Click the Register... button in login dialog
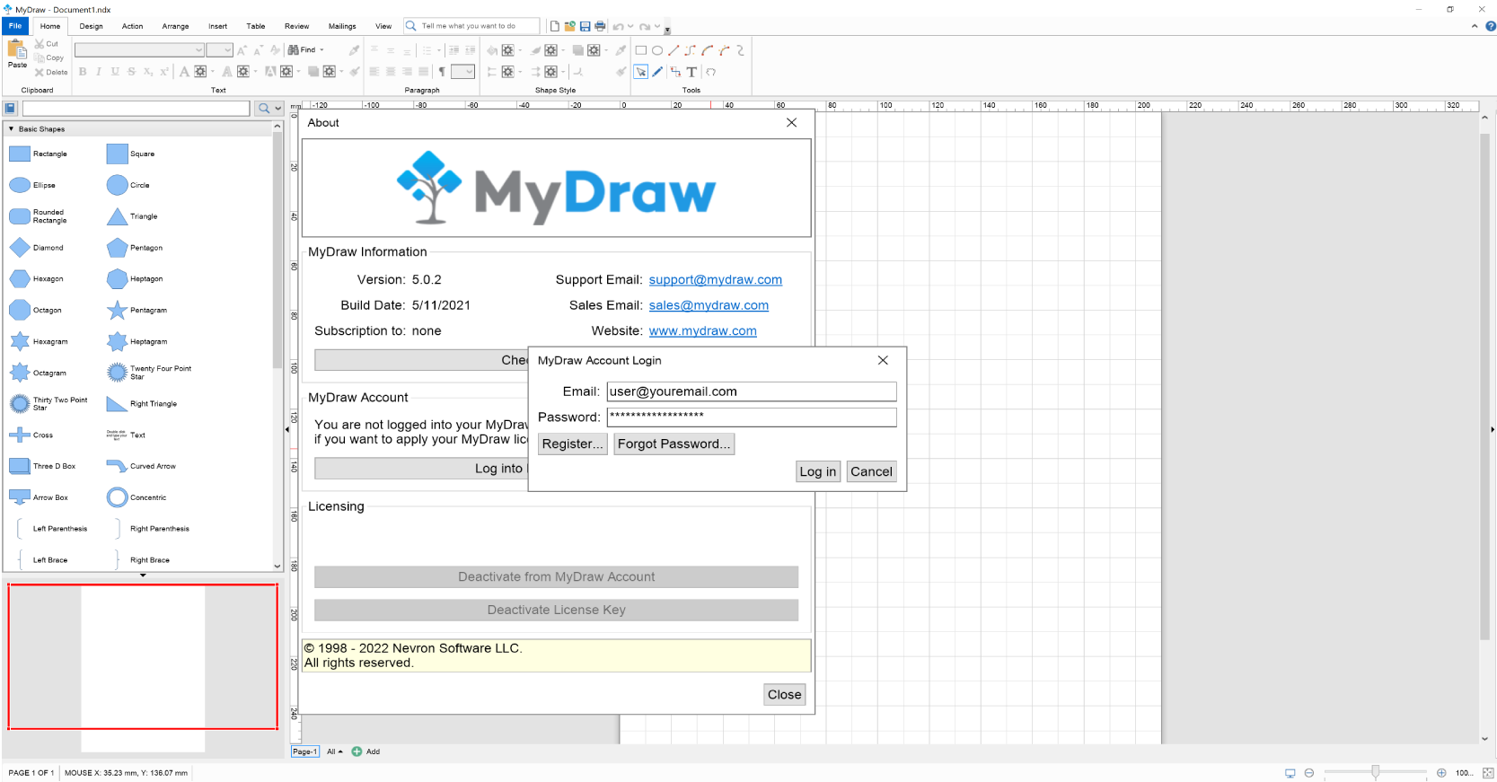The width and height of the screenshot is (1497, 782). point(572,444)
